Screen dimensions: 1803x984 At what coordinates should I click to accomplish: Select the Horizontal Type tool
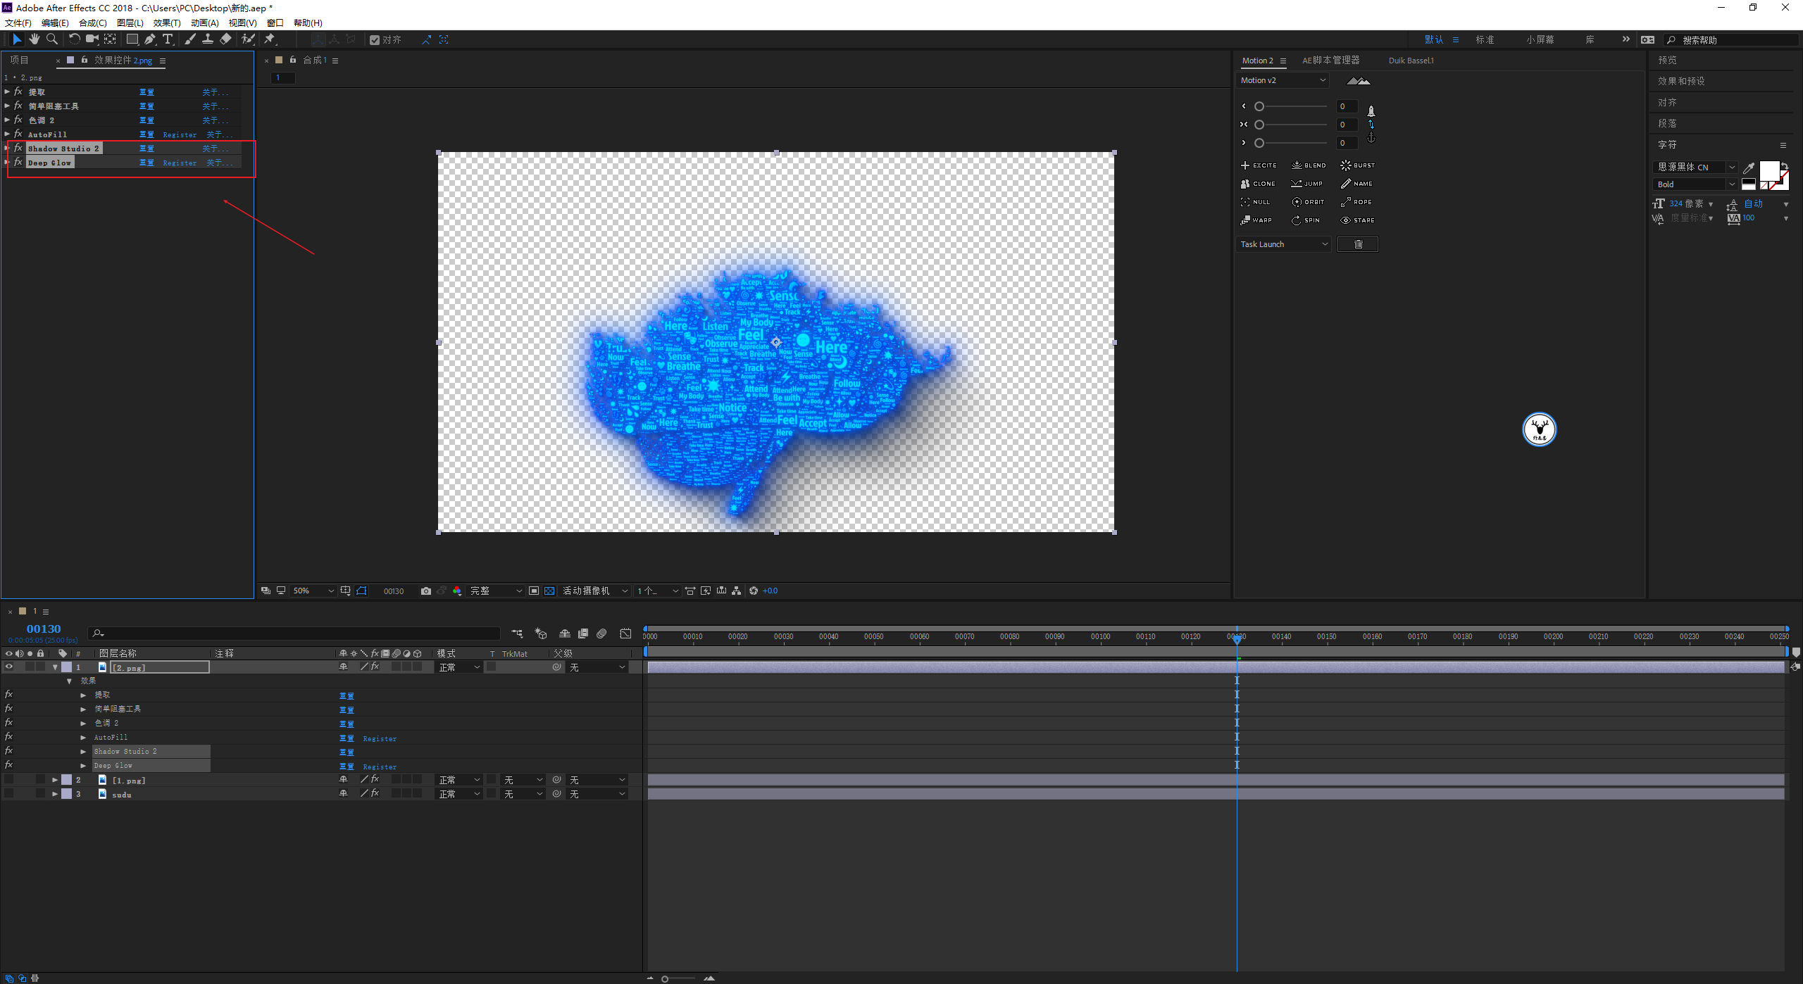[168, 39]
